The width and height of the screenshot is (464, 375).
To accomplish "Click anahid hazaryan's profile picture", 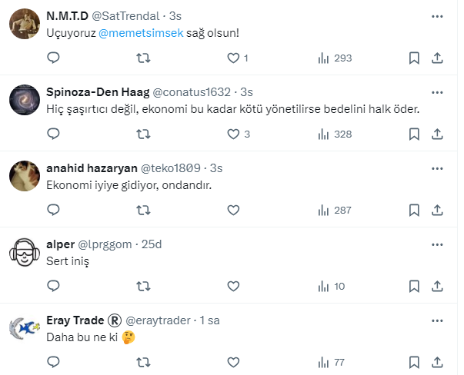I will (x=25, y=177).
